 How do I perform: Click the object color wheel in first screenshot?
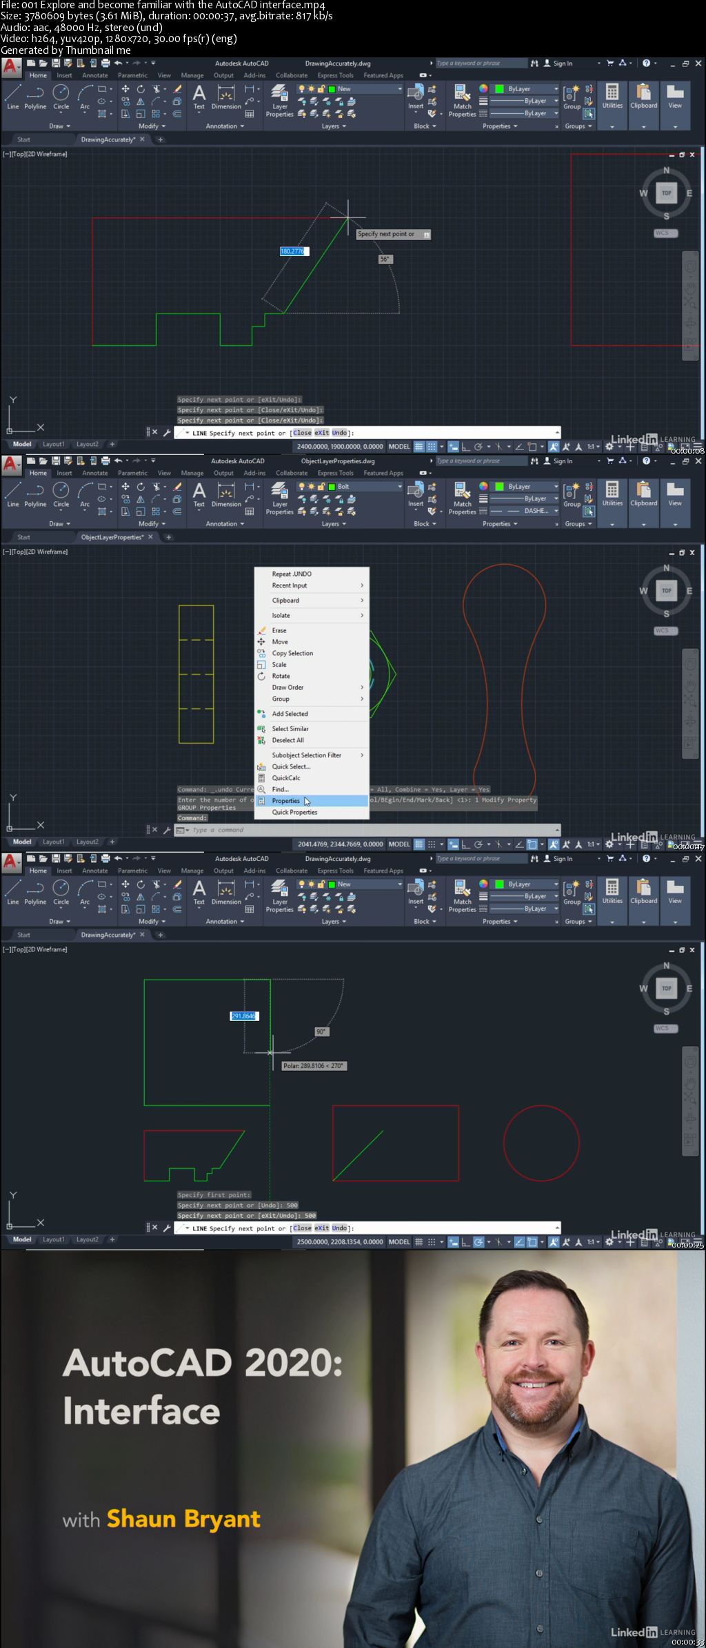tap(483, 89)
